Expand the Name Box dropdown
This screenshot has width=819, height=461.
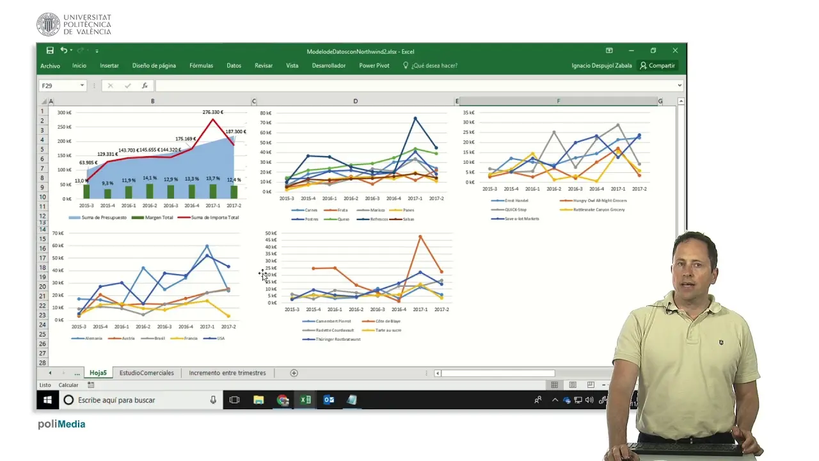tap(82, 86)
